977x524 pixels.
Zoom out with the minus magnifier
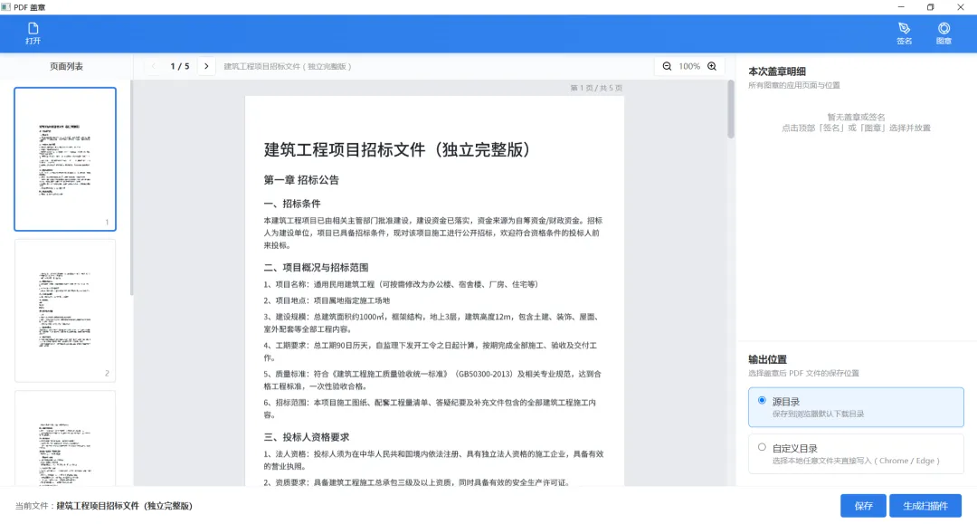[667, 66]
